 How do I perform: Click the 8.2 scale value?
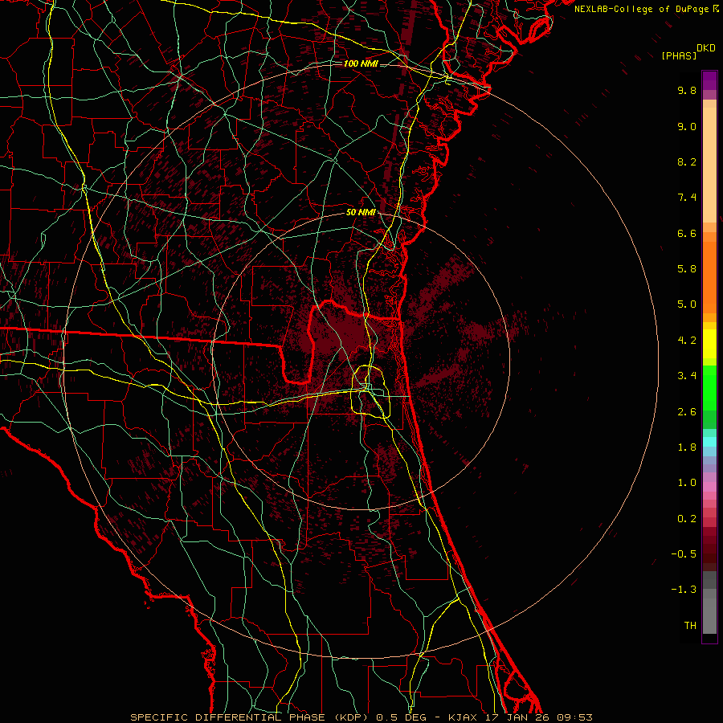687,161
